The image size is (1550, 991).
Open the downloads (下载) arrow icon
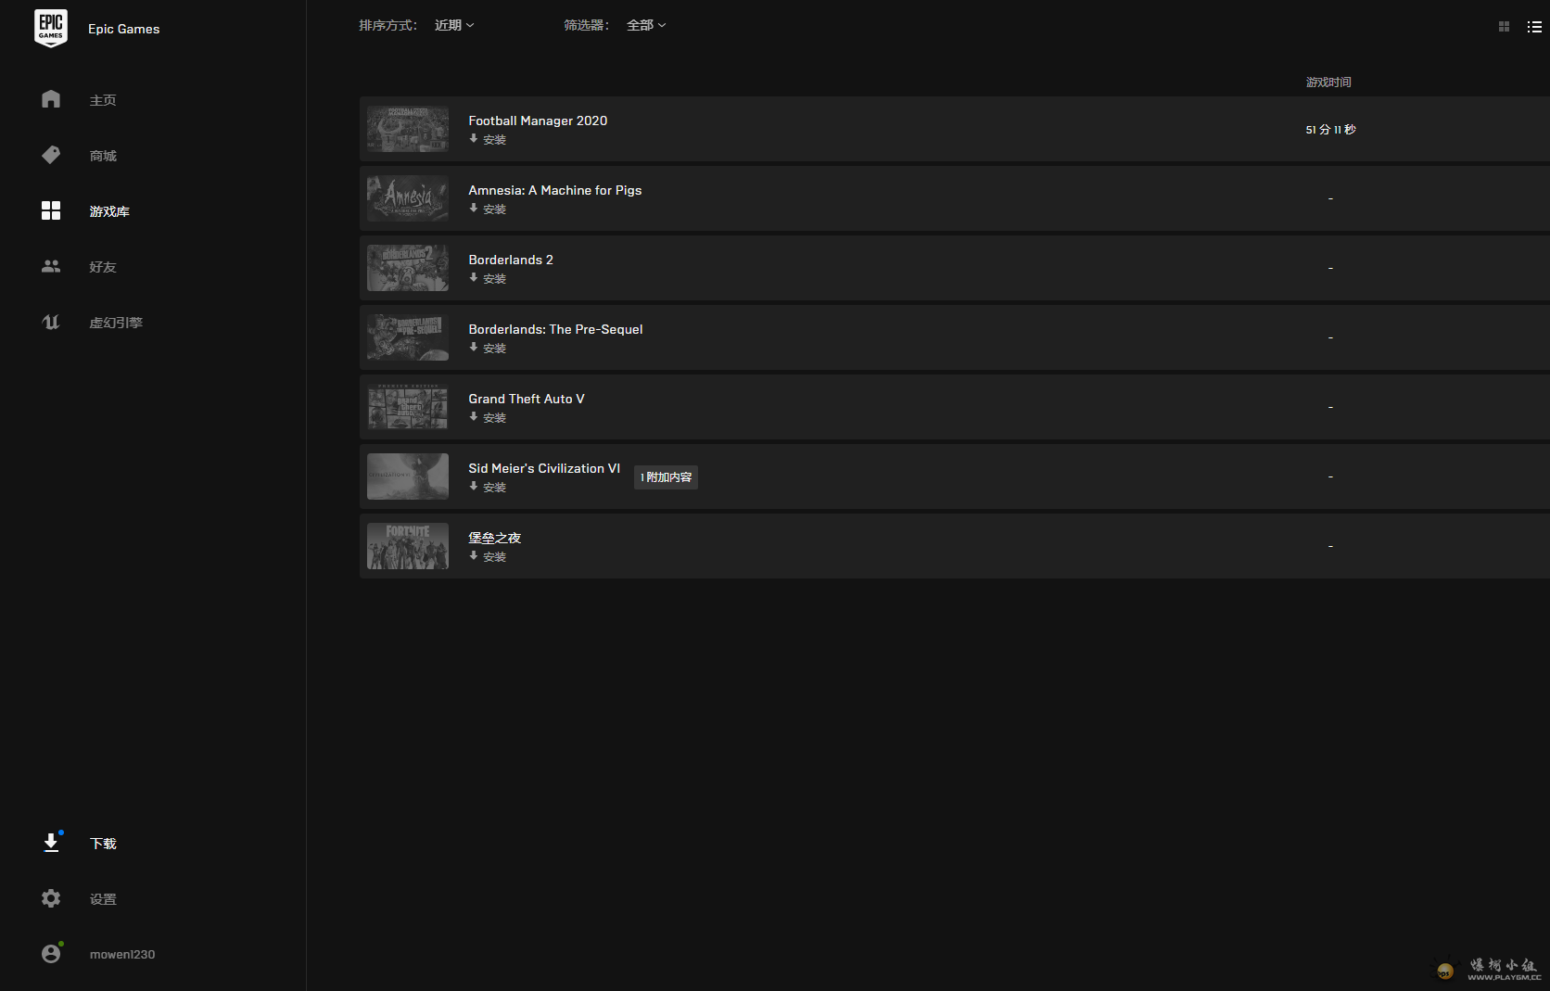[x=51, y=843]
